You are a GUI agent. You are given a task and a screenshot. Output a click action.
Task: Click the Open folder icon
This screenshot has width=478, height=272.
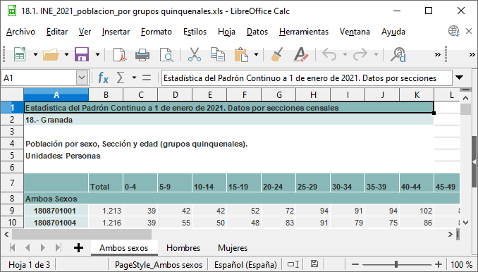(51, 55)
